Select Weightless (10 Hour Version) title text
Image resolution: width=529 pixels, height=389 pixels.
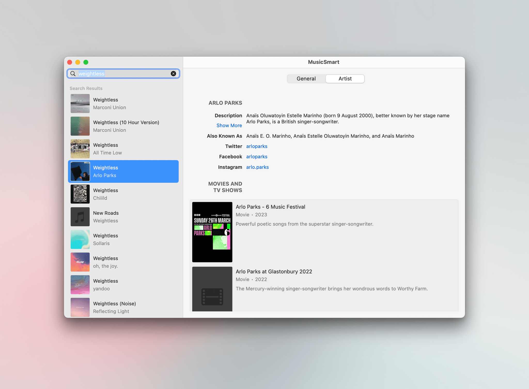(126, 122)
